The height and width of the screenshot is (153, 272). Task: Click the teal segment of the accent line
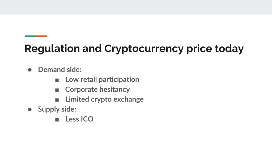pyautogui.click(x=30, y=36)
